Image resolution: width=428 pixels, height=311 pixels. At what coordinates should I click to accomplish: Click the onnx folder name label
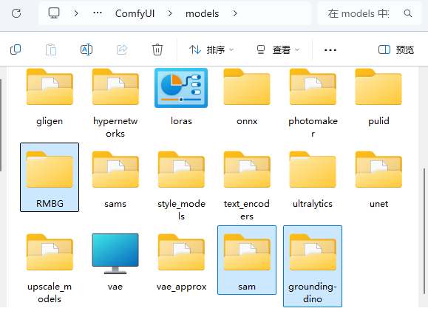coord(247,121)
